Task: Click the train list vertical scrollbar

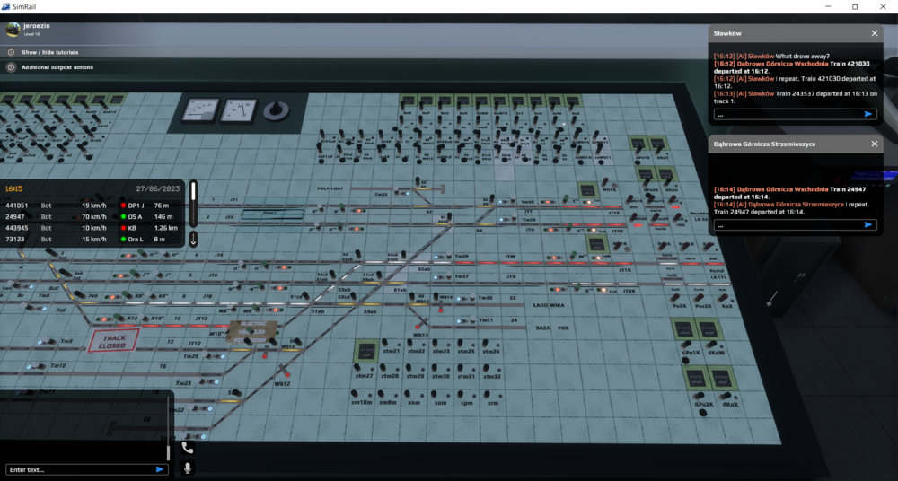Action: [194, 204]
